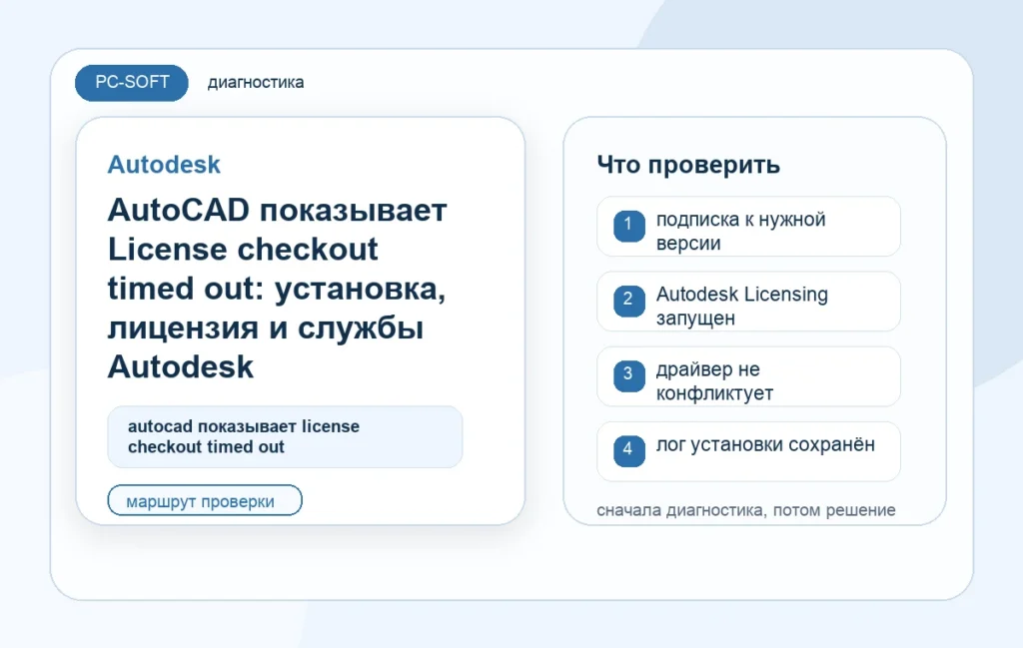
Task: Click сначала диагностика, потом решение caption
Action: click(x=745, y=510)
